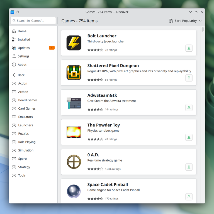Choose the Role Playing category
Screen dimensions: 214x214
click(x=27, y=142)
